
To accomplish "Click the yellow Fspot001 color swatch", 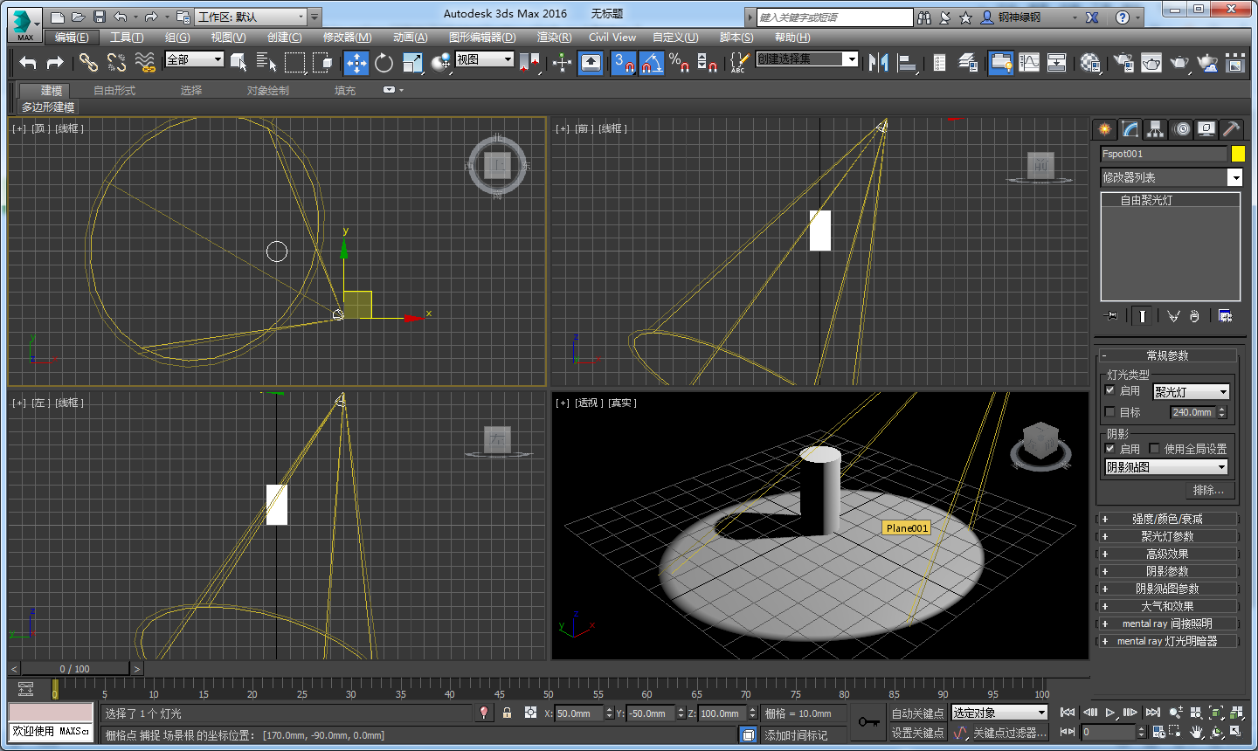I will pos(1238,154).
